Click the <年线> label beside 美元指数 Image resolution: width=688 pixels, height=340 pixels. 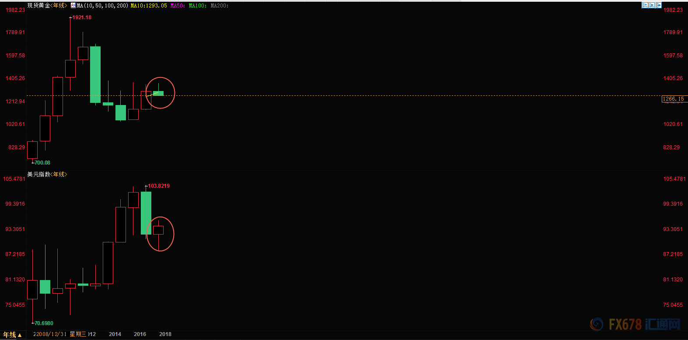pyautogui.click(x=59, y=174)
